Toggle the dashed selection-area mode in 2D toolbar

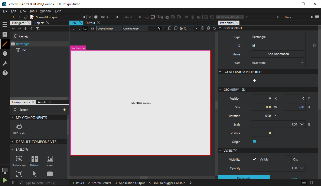tap(92, 28)
